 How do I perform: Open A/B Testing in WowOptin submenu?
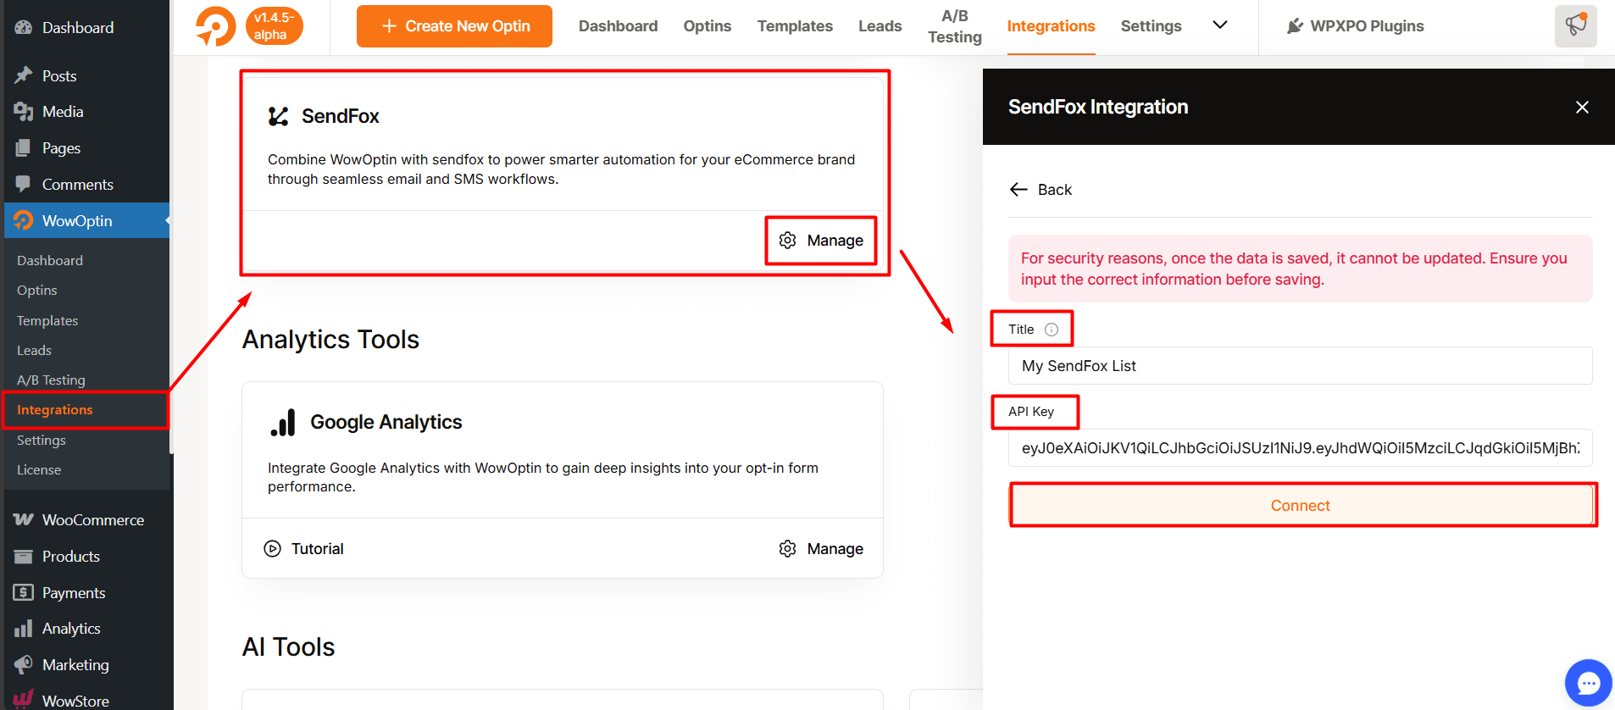click(x=51, y=380)
